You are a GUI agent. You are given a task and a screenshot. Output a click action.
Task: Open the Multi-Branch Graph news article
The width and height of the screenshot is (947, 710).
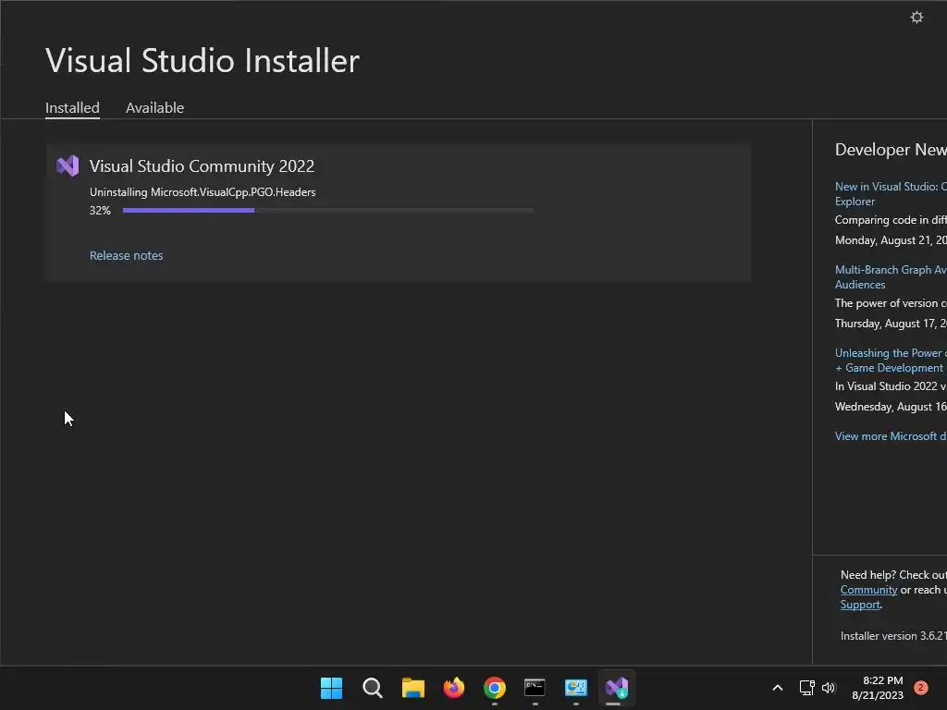891,277
